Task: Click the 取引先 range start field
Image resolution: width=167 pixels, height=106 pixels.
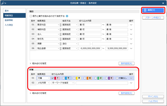Action: [x=90, y=39]
